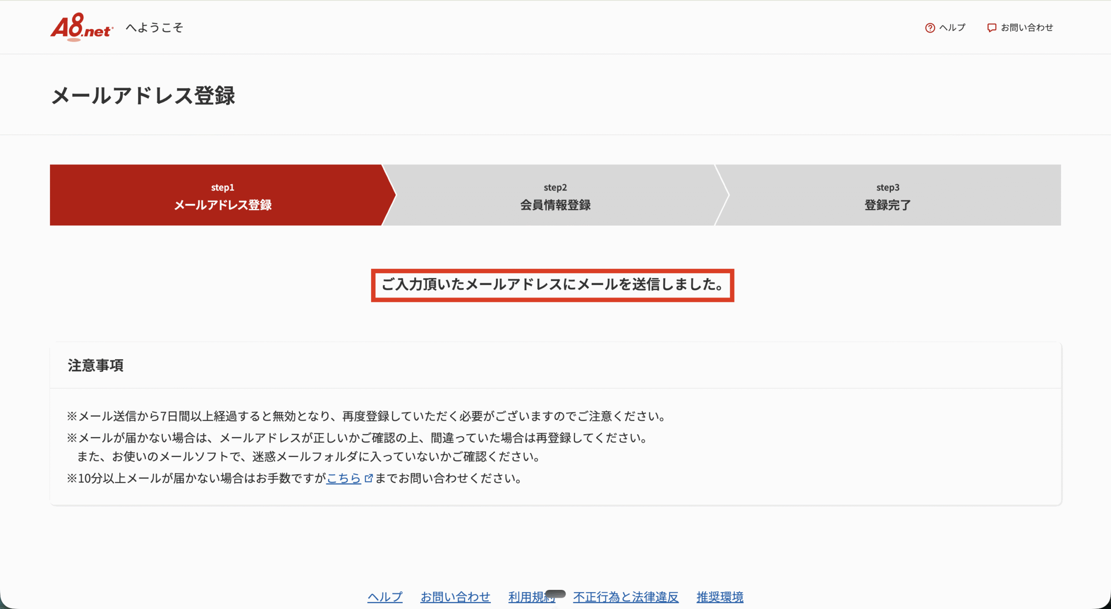
Task: Select step2 会員情報登録 step
Action: pyautogui.click(x=555, y=195)
